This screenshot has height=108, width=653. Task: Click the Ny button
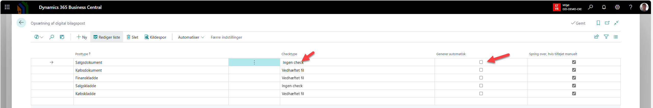pyautogui.click(x=82, y=37)
